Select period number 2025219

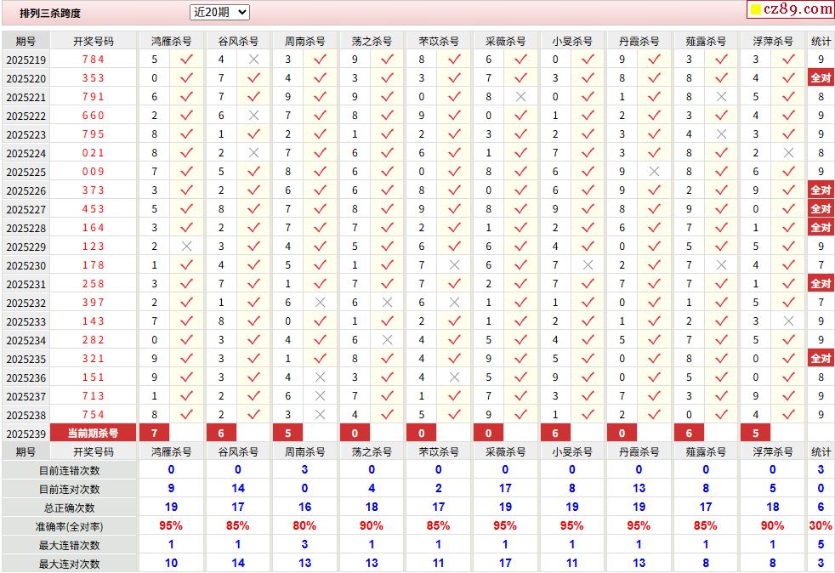(x=26, y=60)
